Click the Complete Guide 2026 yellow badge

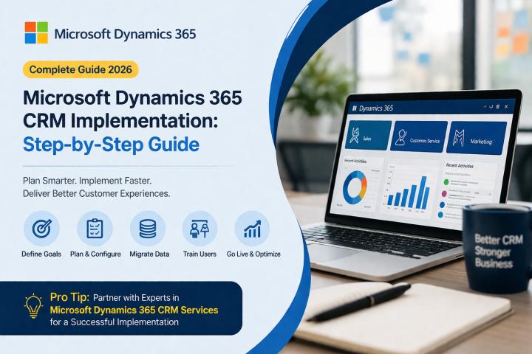point(81,71)
